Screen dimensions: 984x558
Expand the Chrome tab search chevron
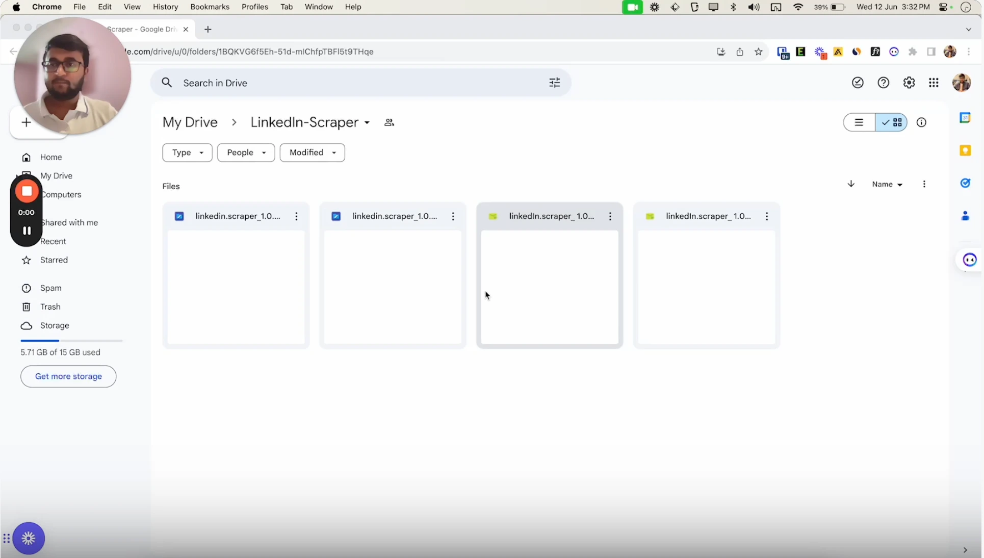[969, 29]
